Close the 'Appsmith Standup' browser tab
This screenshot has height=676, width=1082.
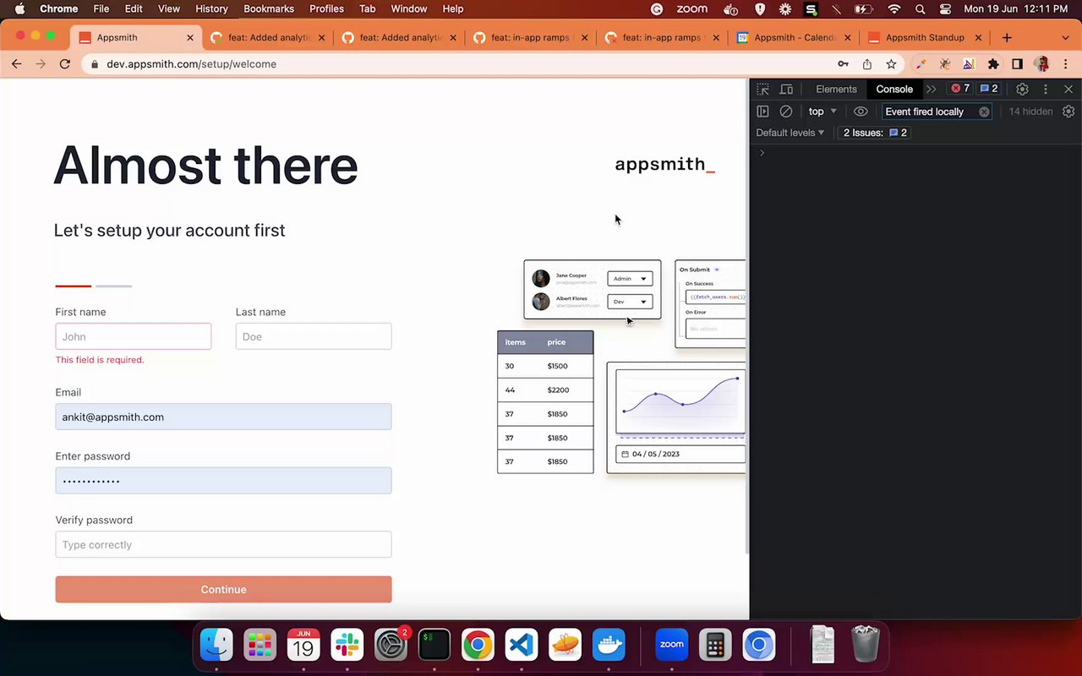[x=979, y=38]
